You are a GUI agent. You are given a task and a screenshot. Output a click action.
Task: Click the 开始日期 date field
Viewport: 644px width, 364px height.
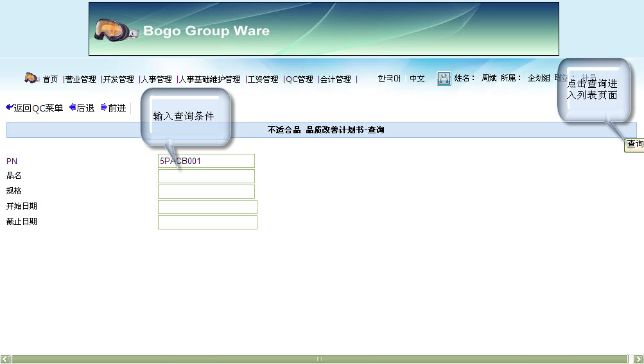[207, 207]
